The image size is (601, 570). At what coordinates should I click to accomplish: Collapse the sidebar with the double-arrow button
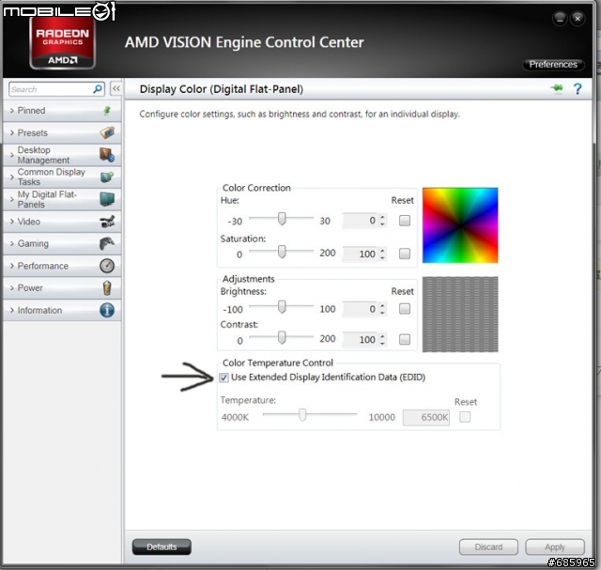tap(116, 88)
